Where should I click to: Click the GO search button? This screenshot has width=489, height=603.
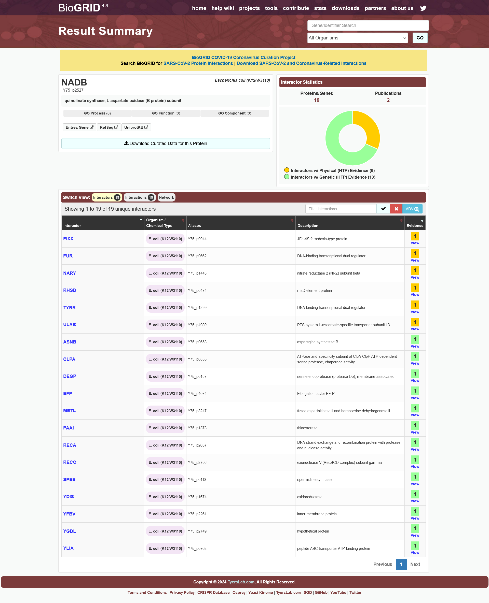point(420,38)
